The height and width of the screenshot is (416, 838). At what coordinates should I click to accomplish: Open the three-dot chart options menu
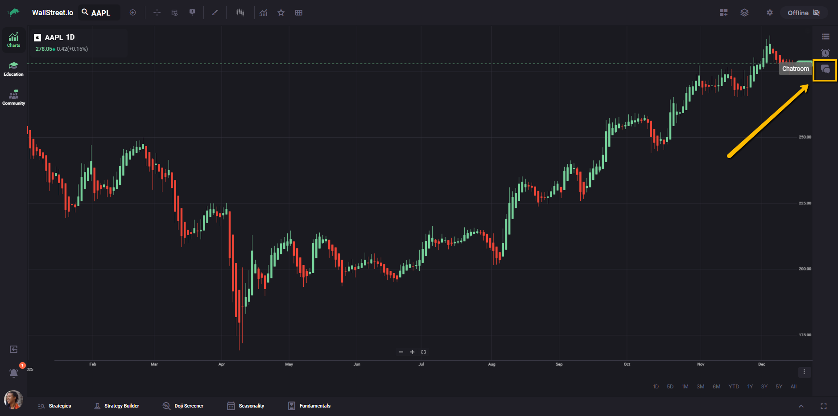pos(804,372)
